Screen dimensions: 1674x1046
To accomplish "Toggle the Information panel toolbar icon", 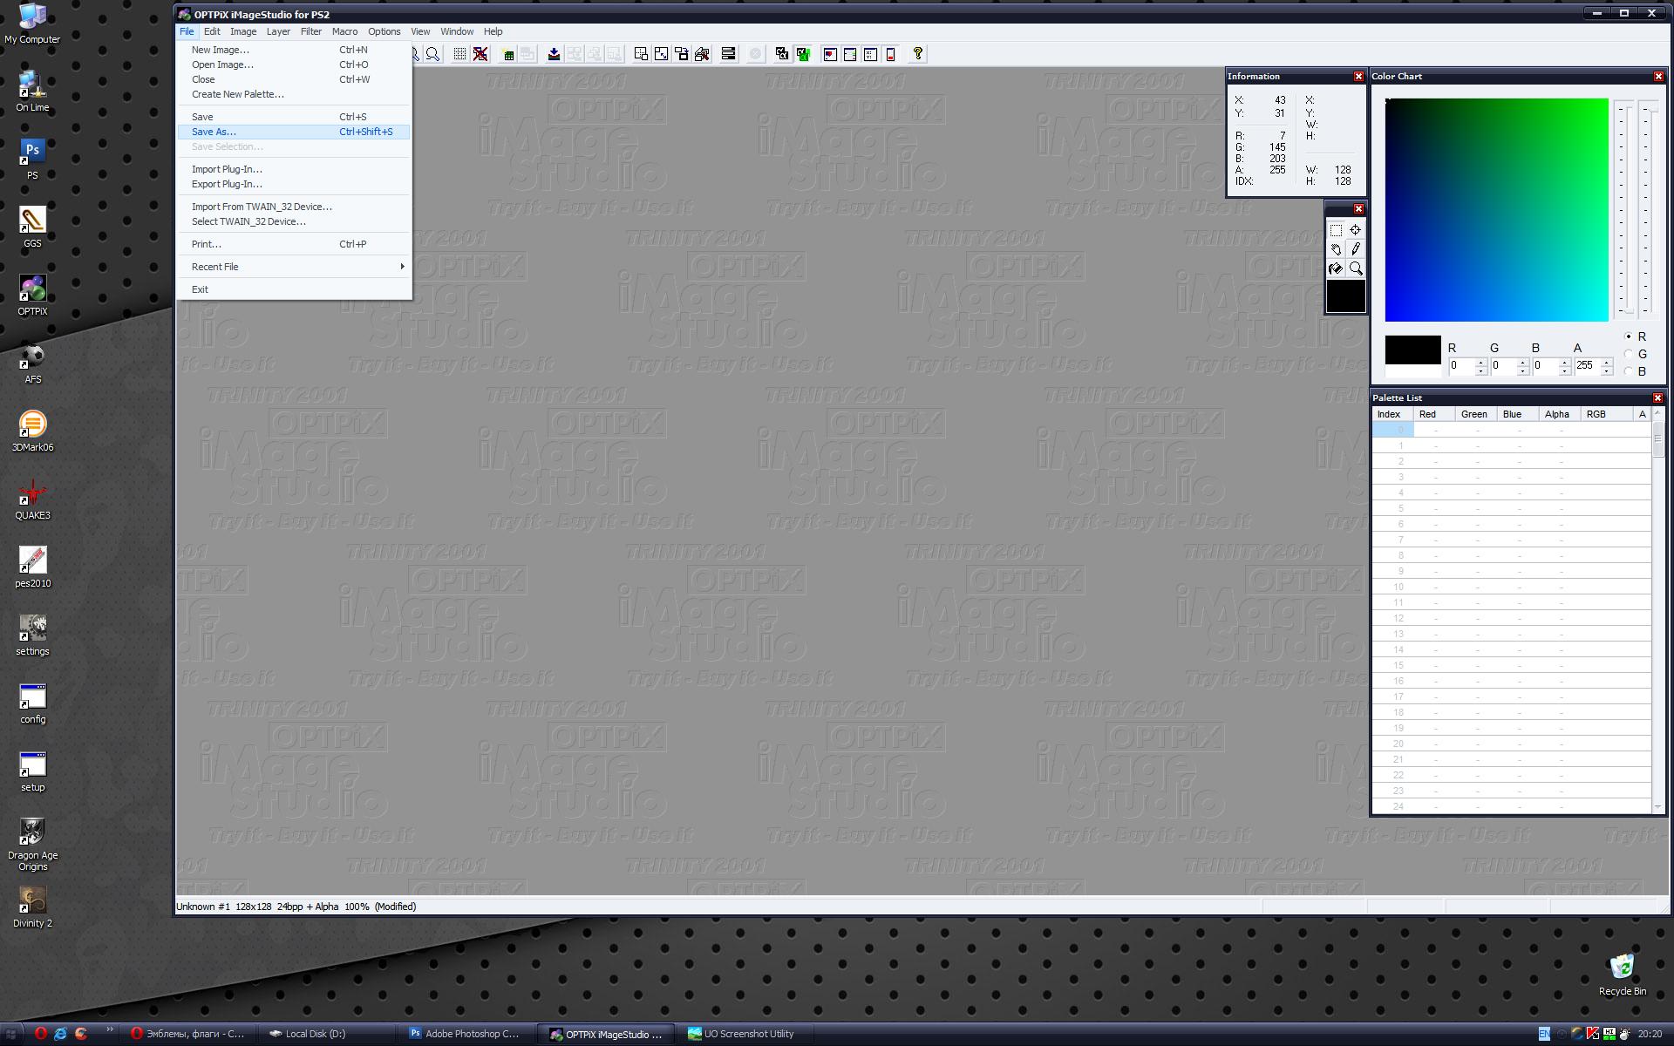I will point(870,54).
